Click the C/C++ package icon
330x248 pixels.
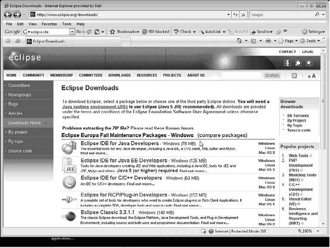[69, 182]
